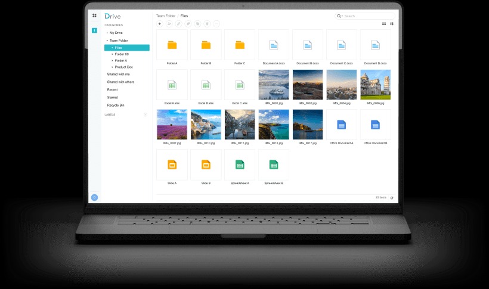The image size is (489, 289).
Task: Click Files in the breadcrumb path
Action: (x=184, y=16)
